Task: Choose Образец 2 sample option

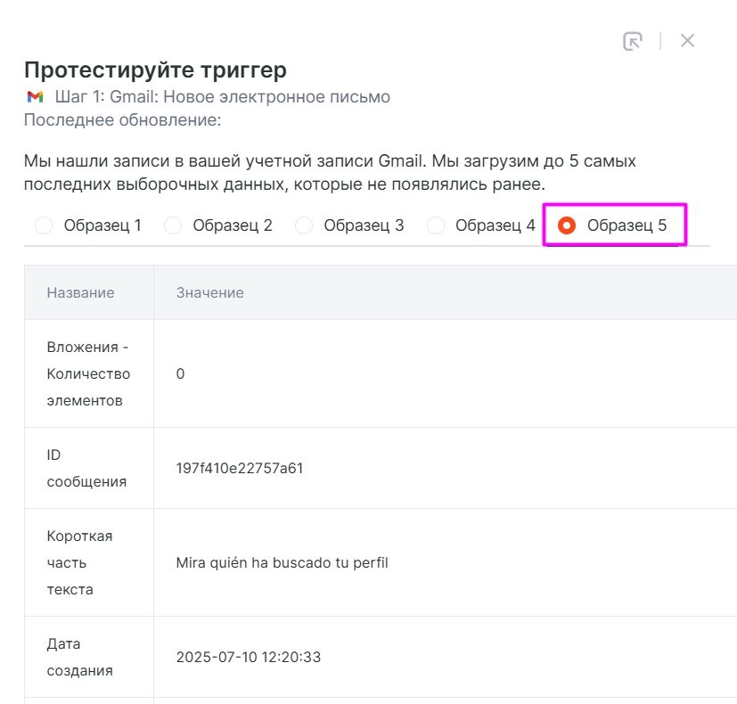Action: pyautogui.click(x=174, y=225)
